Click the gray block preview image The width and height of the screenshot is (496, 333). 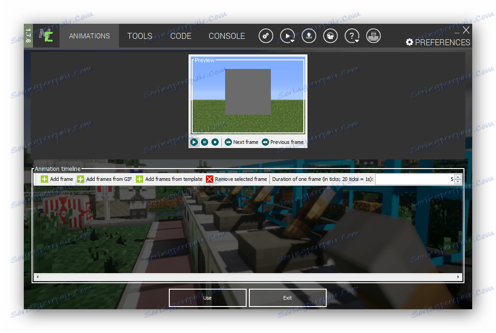point(248,92)
